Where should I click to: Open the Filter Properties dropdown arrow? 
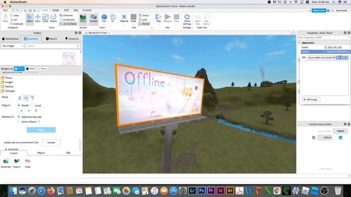[x=349, y=38]
